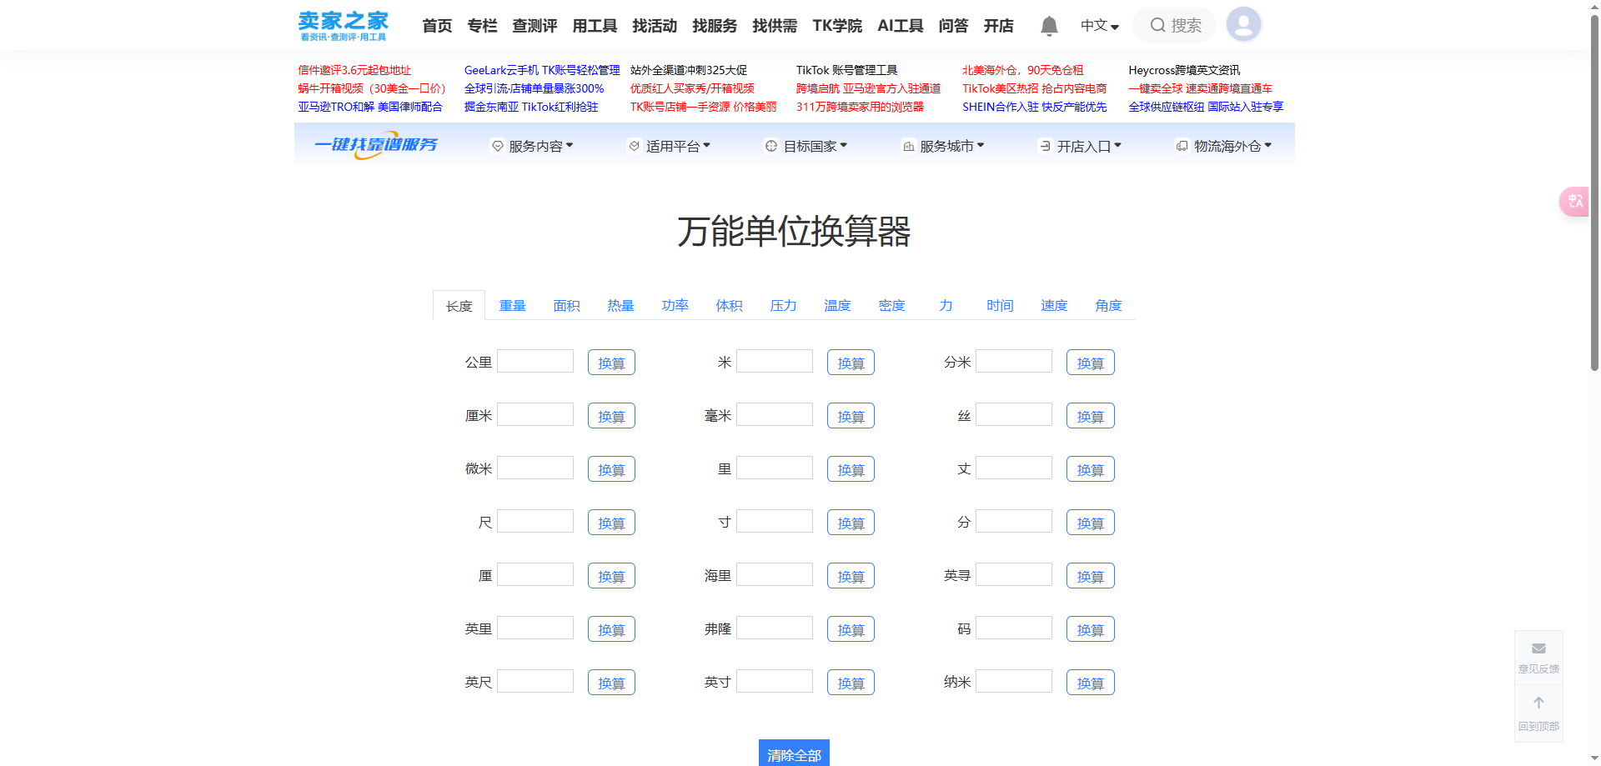Switch to the 重量 tab
Viewport: 1601px width, 766px height.
(x=513, y=305)
